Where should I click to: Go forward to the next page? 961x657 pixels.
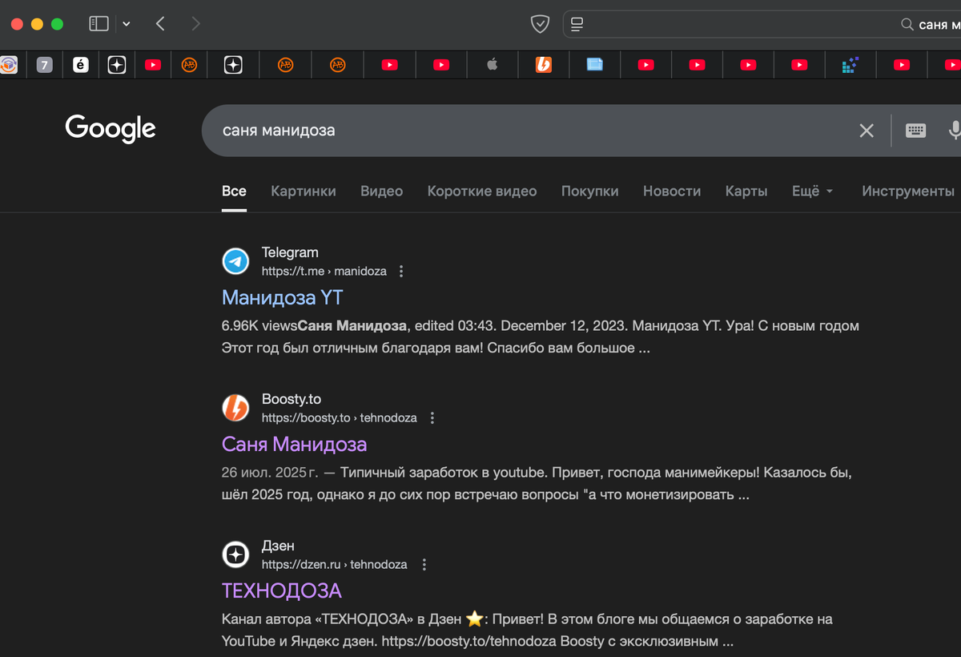196,24
